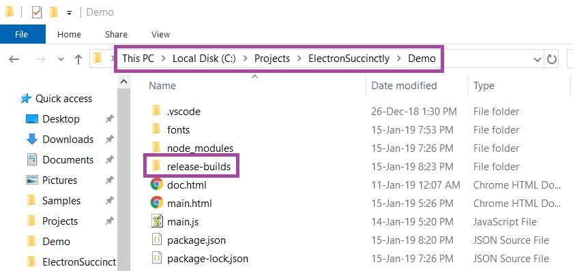
Task: Refresh the folder view
Action: [x=551, y=59]
